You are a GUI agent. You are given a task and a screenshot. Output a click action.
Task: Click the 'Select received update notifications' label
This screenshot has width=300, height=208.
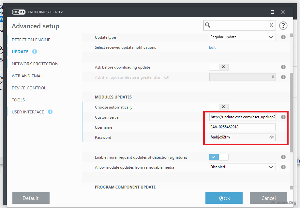tap(125, 47)
